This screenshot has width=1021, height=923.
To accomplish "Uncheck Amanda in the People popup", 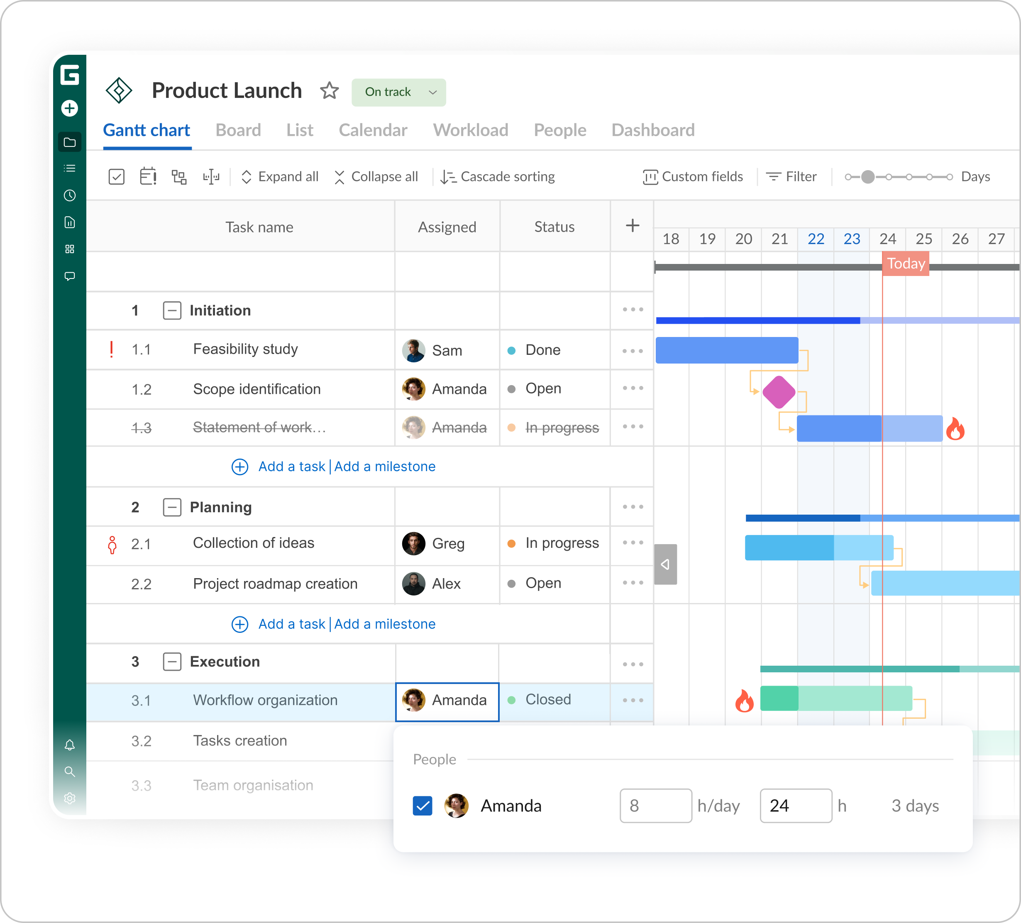I will [423, 806].
